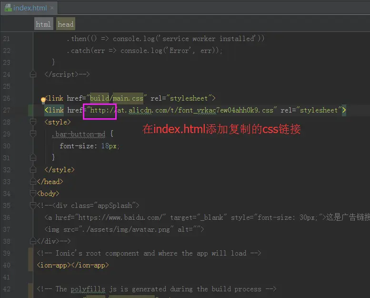
Task: Collapse the .bar-button-md rule at line 29
Action: tap(33, 134)
